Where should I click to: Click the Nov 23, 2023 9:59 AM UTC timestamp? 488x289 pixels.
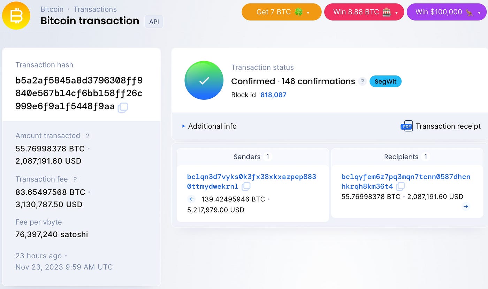click(64, 267)
